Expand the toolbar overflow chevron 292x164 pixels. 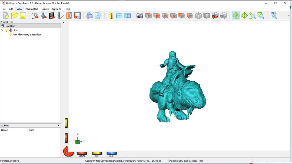(288, 16)
